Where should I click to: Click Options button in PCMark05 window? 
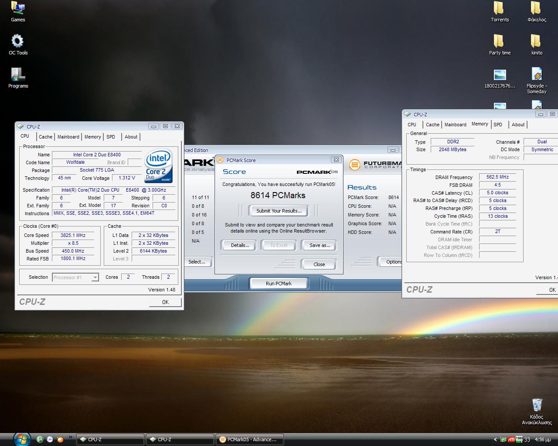(391, 262)
